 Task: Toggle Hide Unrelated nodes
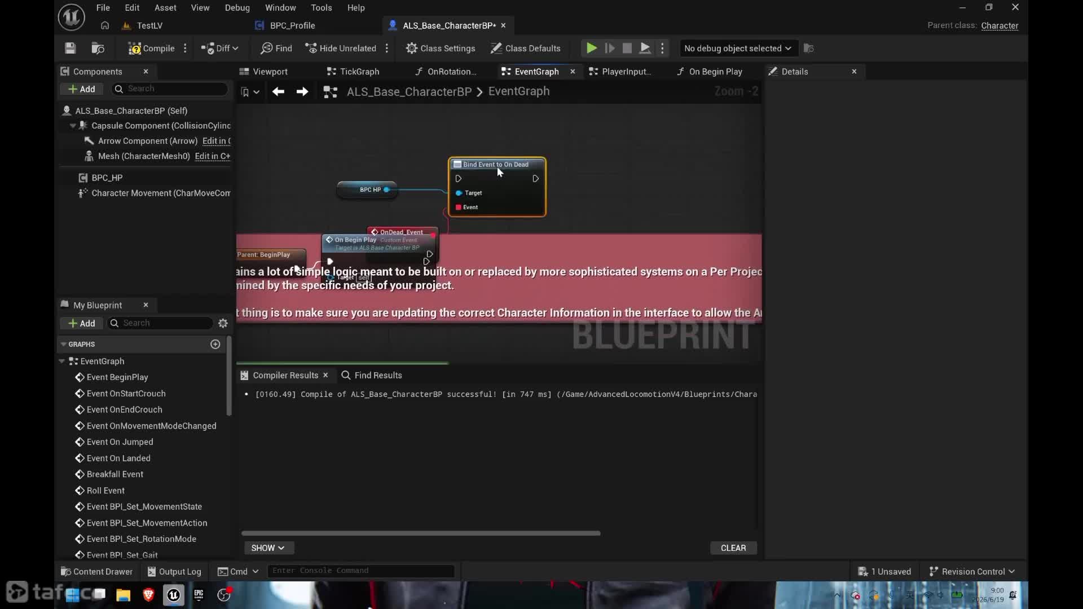(x=341, y=48)
